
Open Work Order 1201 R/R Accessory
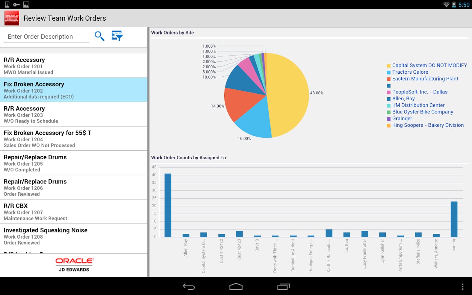[74, 66]
